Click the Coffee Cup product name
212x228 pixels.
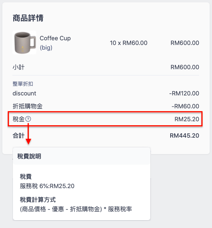click(x=55, y=38)
